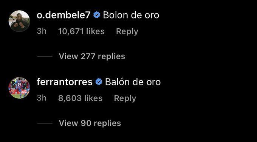The height and width of the screenshot is (142, 257).
Task: Reply to the Balón de oro comment
Action: pos(125,98)
